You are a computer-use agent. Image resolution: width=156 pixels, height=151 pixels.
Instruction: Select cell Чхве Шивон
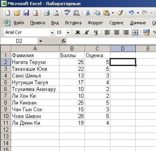point(35,116)
